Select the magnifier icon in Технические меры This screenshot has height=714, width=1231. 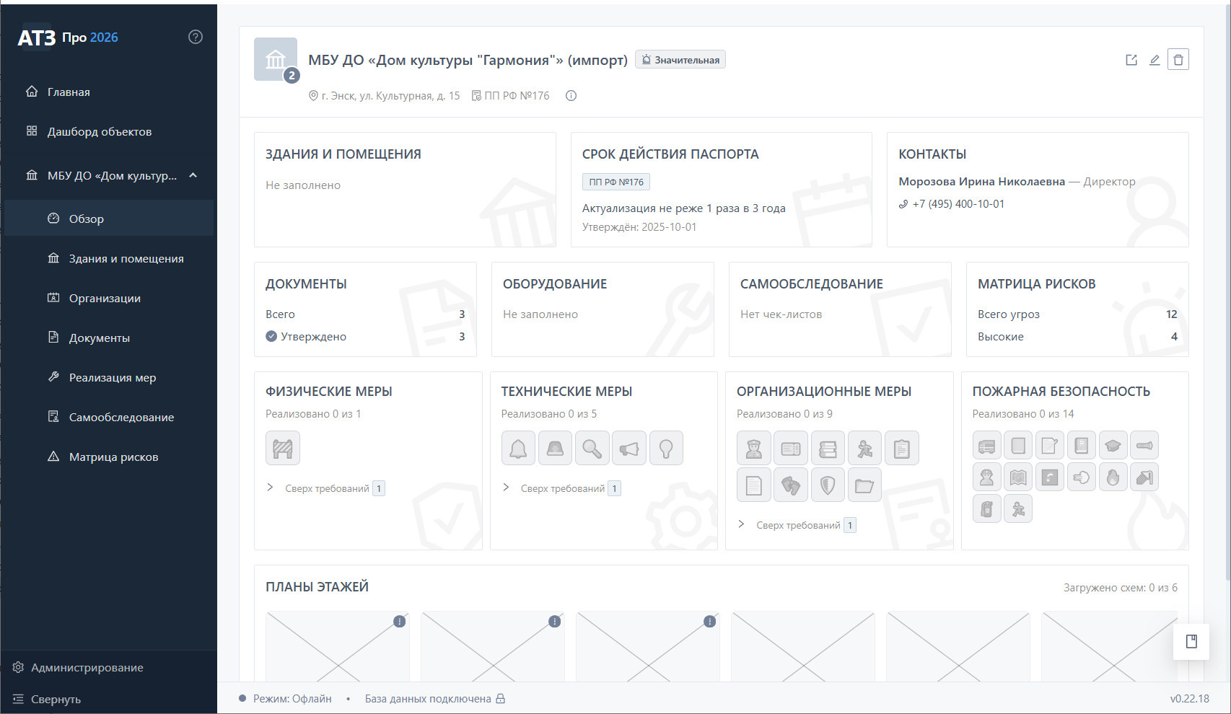[x=592, y=449]
